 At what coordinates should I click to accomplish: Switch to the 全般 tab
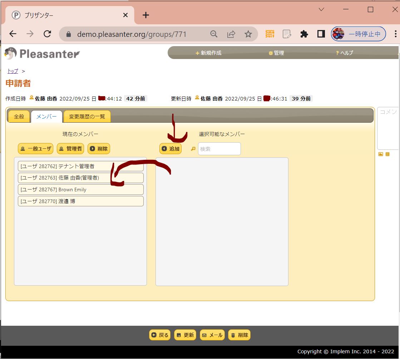click(x=19, y=117)
